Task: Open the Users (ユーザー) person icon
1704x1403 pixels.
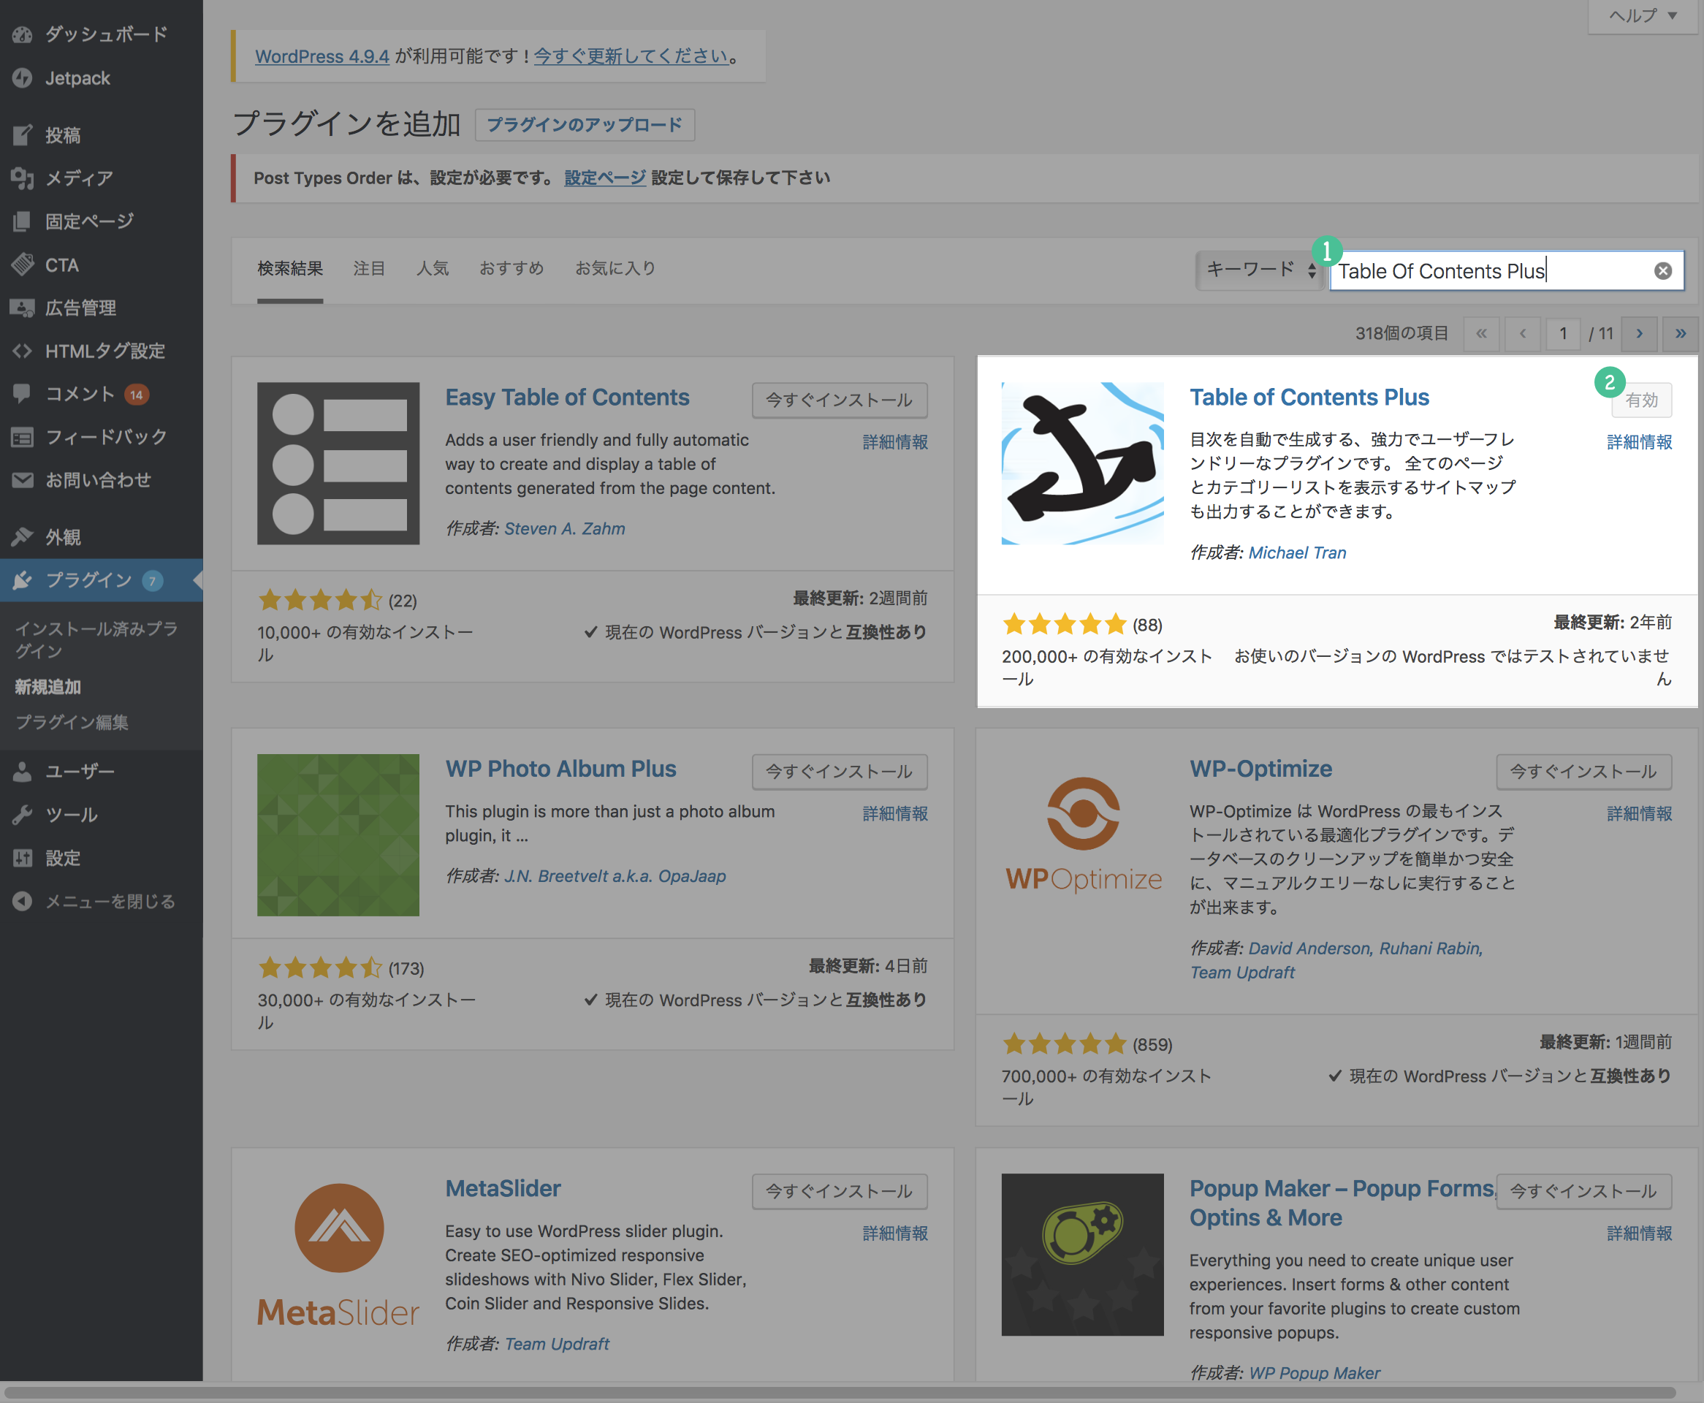Action: pos(22,772)
